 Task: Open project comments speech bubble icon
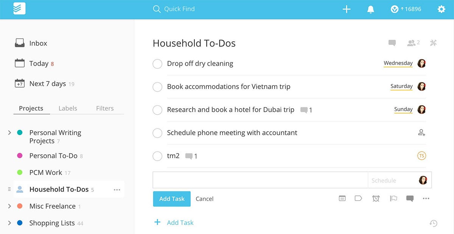pyautogui.click(x=392, y=43)
